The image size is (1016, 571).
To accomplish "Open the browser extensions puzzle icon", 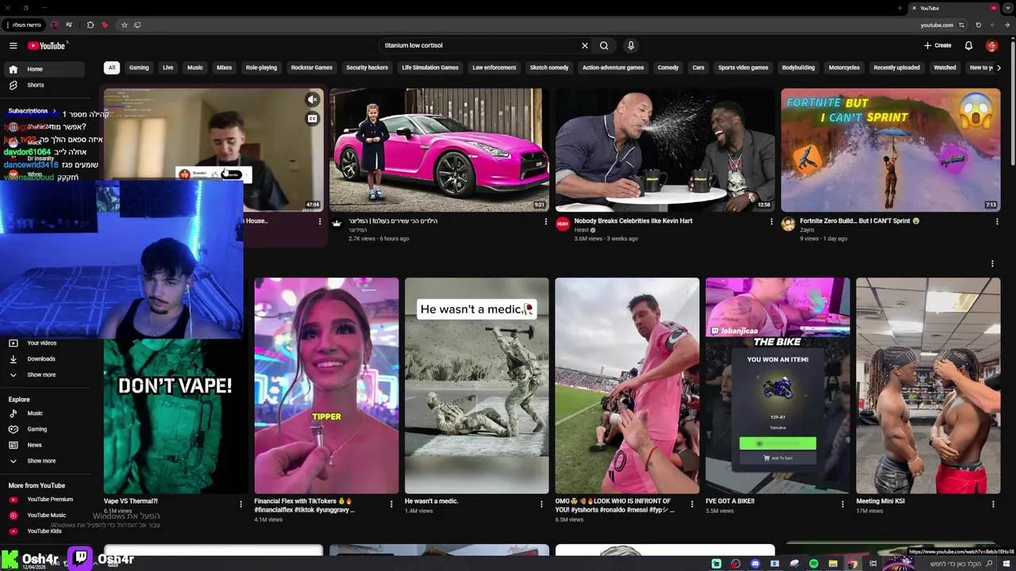I will 90,25.
